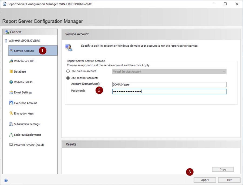
Task: Click the Web Portal URL globe icon
Action: (11, 82)
